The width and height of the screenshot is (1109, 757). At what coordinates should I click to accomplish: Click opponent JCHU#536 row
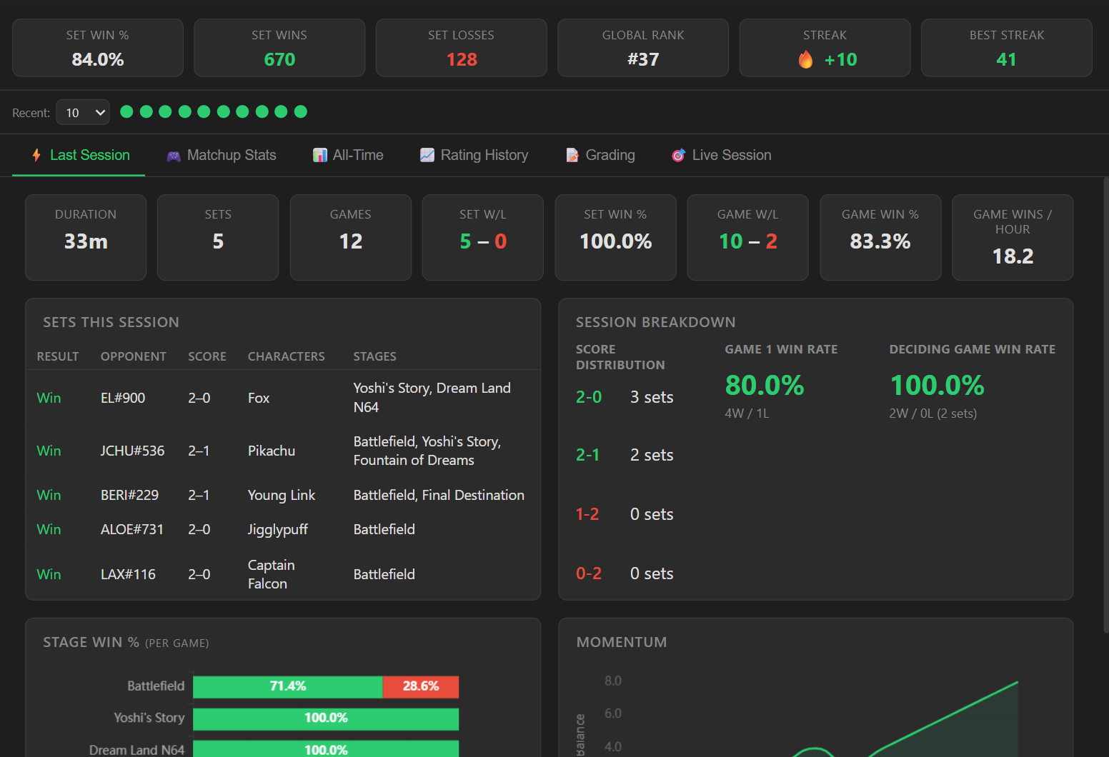click(x=283, y=451)
